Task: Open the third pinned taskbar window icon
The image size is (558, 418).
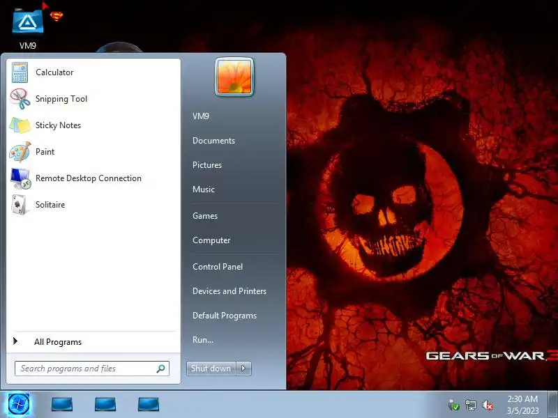Action: pos(149,404)
